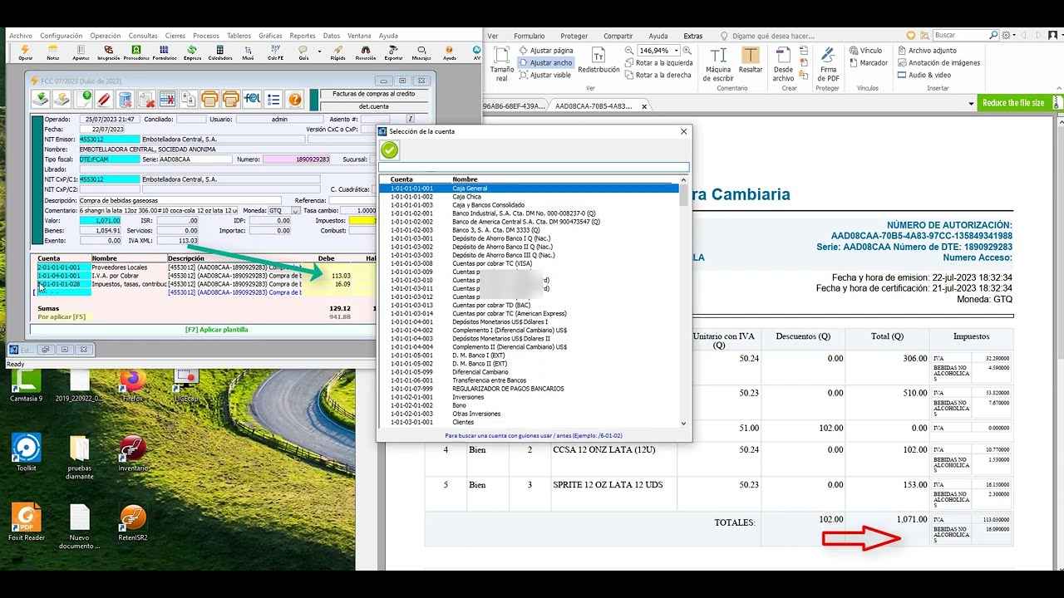This screenshot has height=598, width=1064.
Task: Click the Exportar toolbar icon
Action: [393, 52]
